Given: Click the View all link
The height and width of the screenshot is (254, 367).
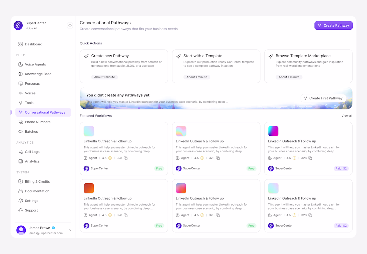Looking at the screenshot, I should tap(347, 116).
